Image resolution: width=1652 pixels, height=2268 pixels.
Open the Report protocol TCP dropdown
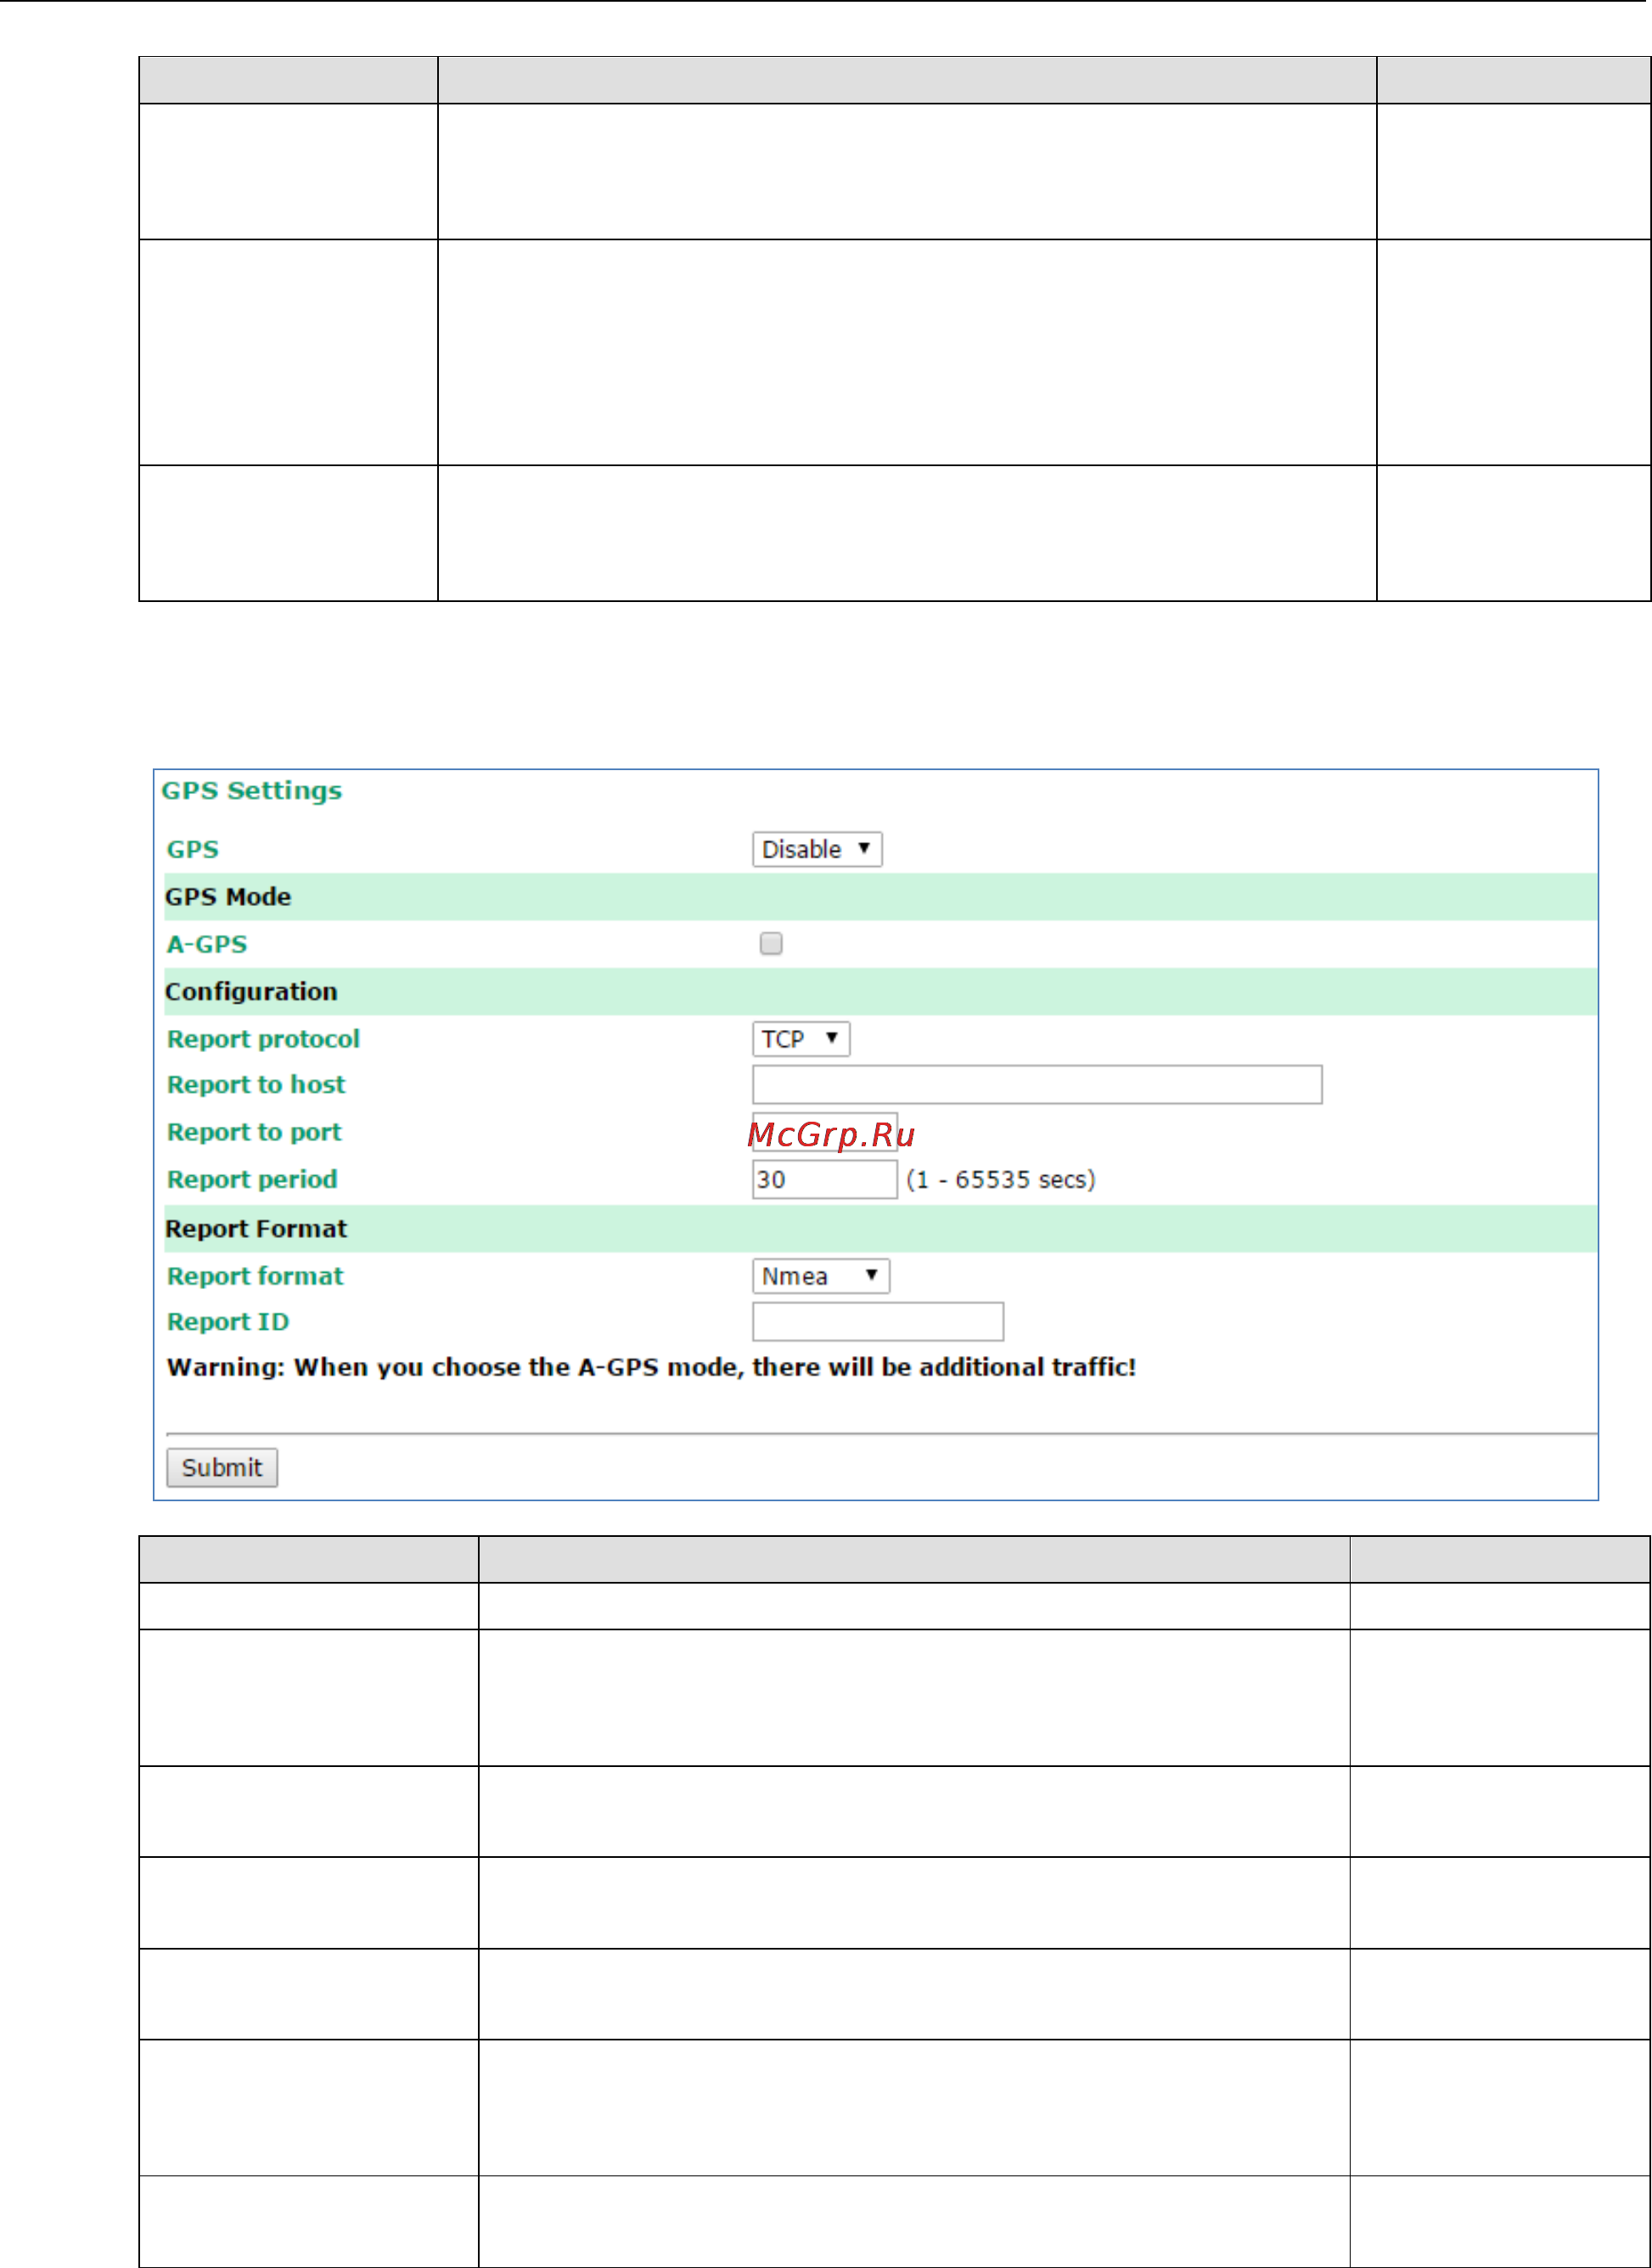[x=801, y=1039]
